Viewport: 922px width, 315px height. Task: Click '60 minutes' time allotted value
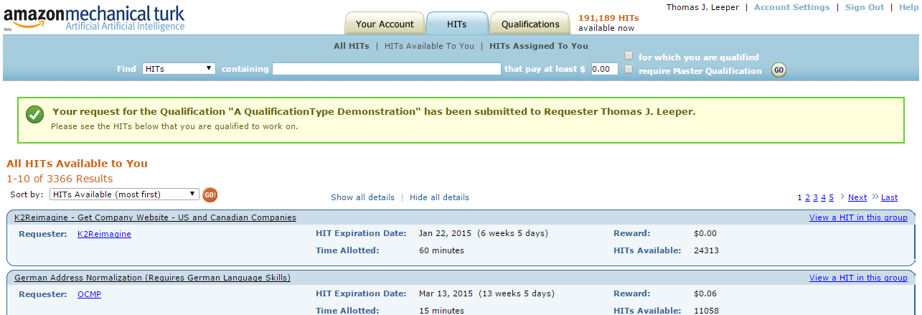pos(441,250)
